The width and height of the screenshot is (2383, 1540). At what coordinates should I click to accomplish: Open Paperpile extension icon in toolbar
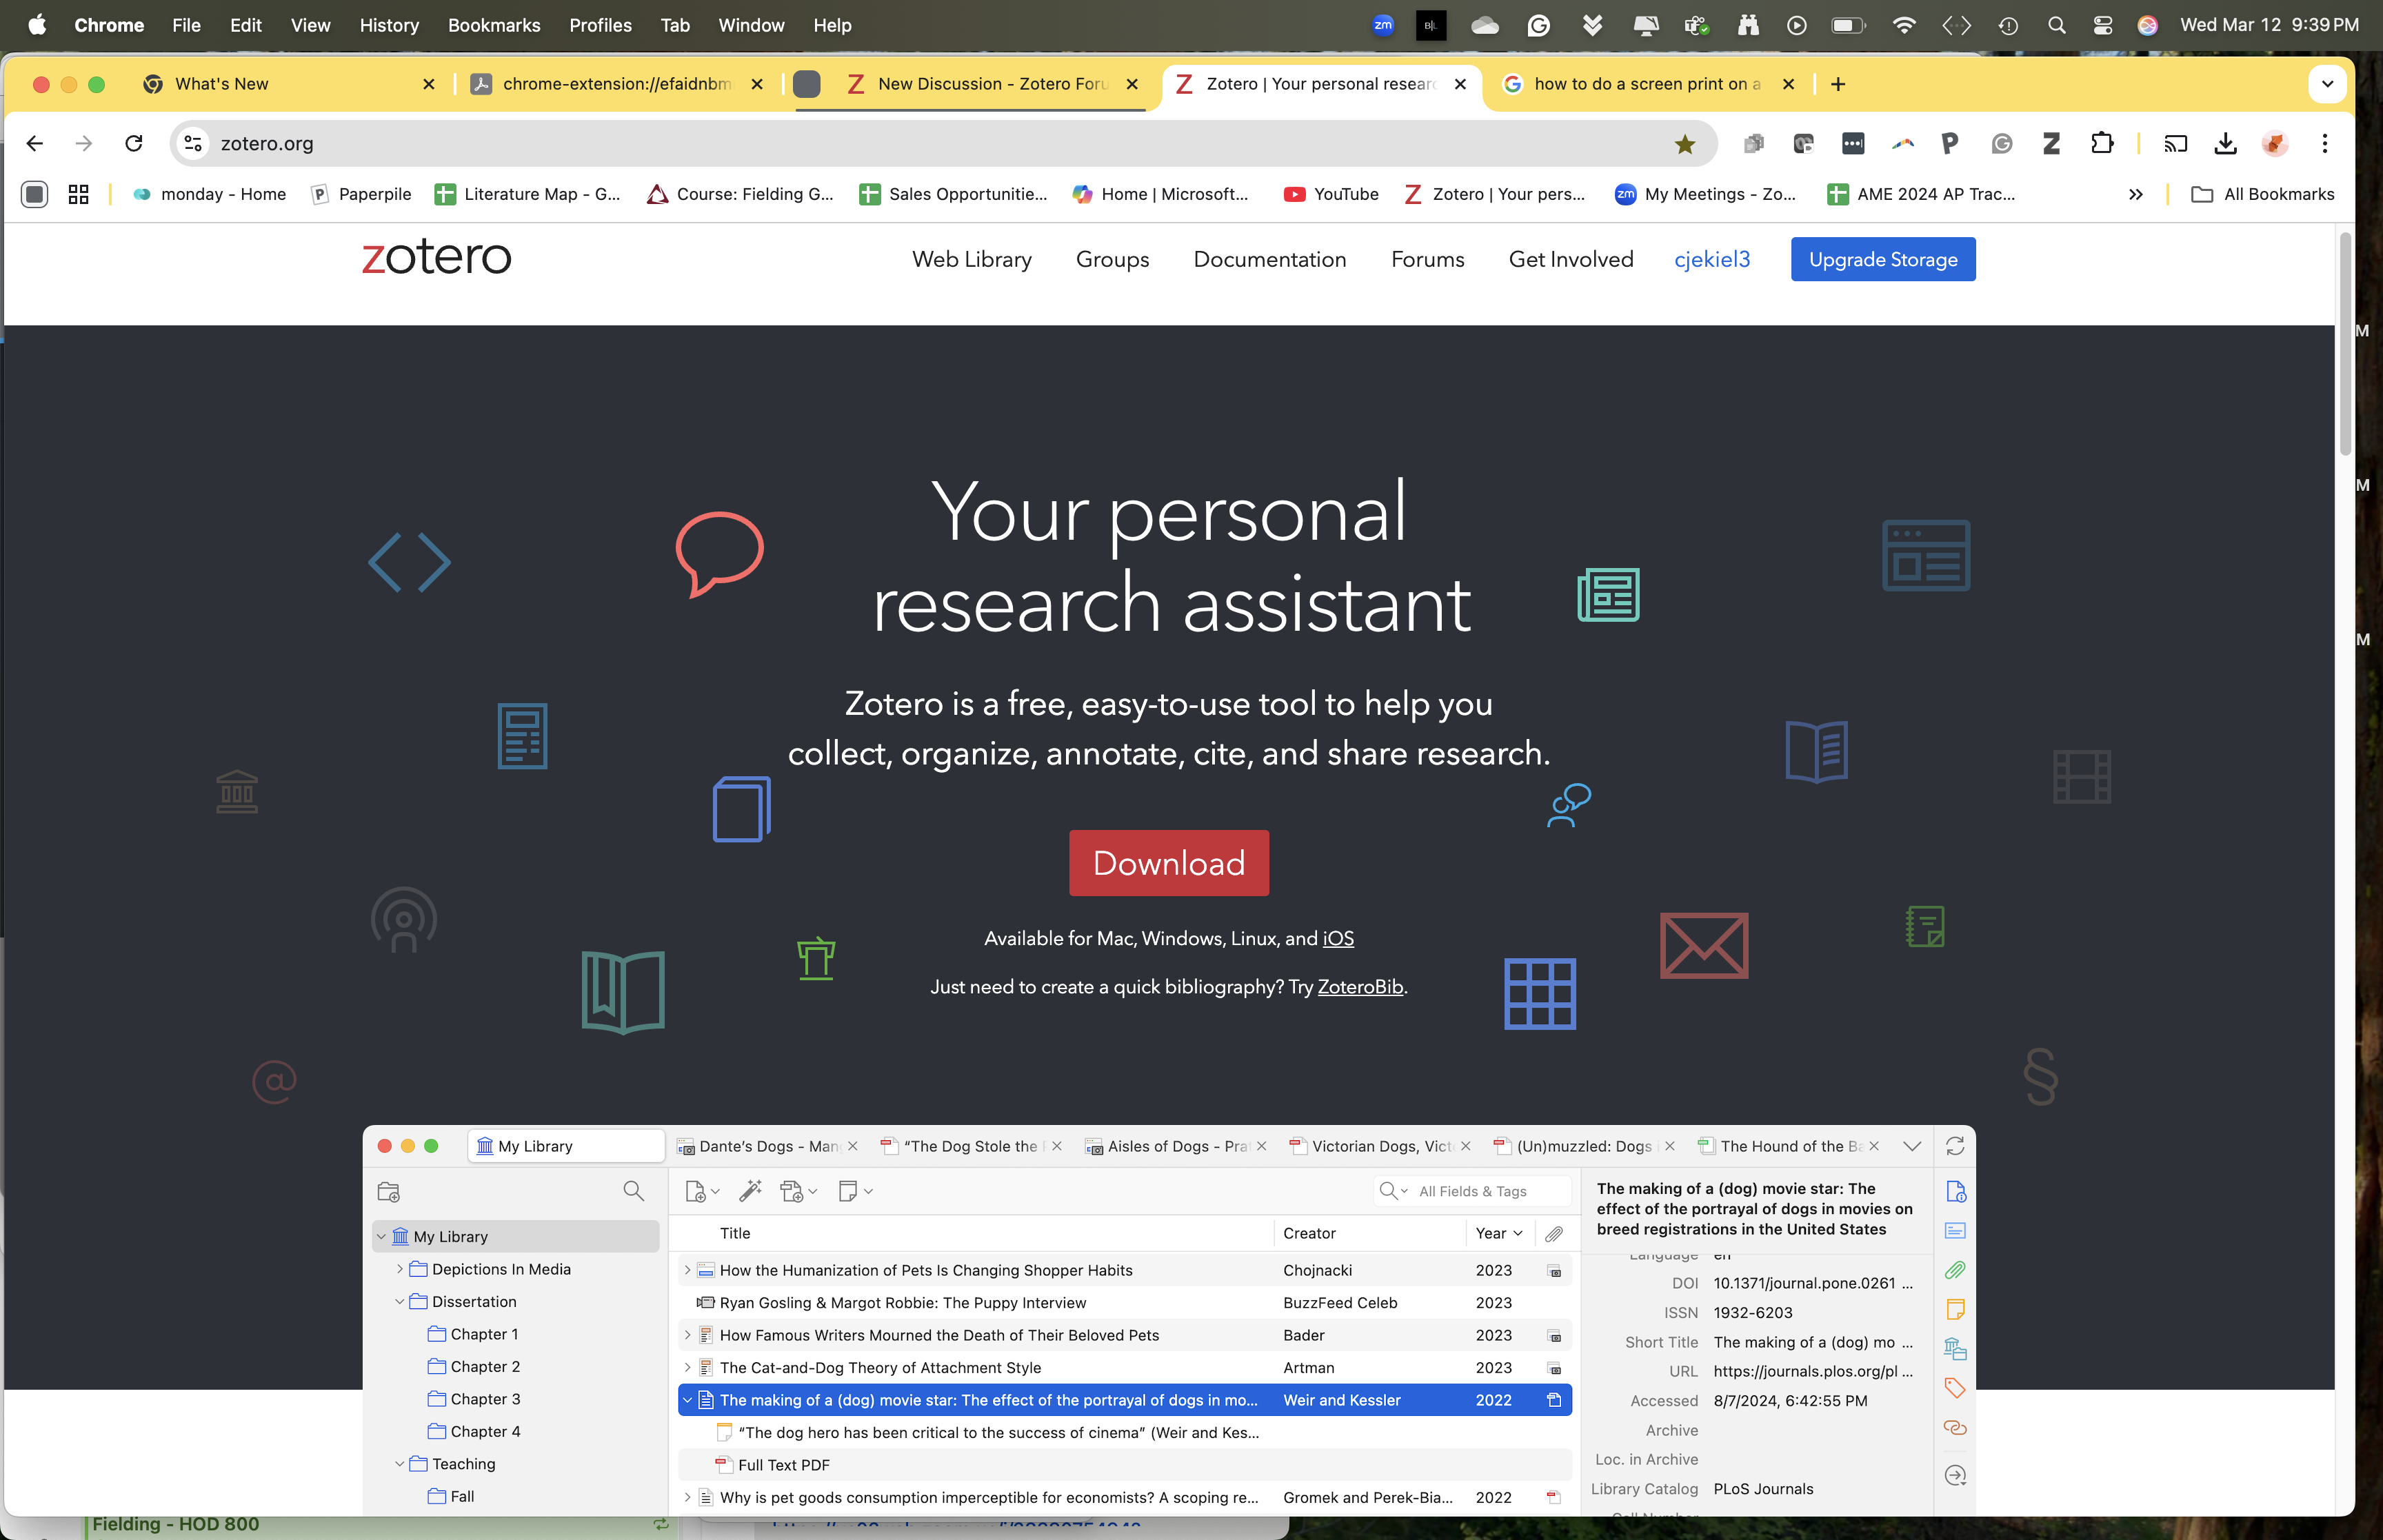click(x=1949, y=144)
